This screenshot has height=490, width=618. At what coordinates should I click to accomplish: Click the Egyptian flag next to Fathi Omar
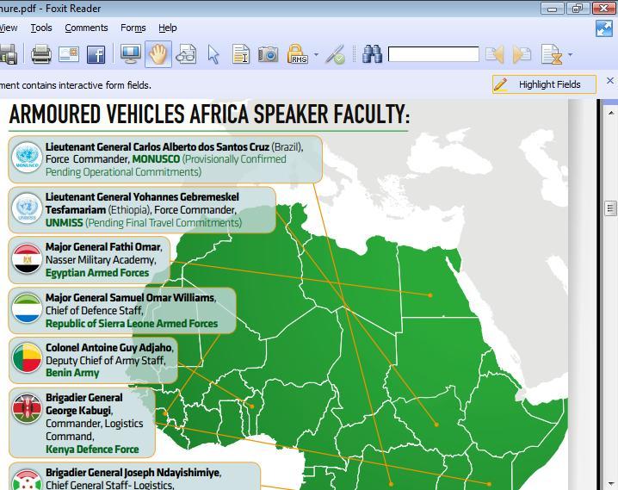[27, 258]
